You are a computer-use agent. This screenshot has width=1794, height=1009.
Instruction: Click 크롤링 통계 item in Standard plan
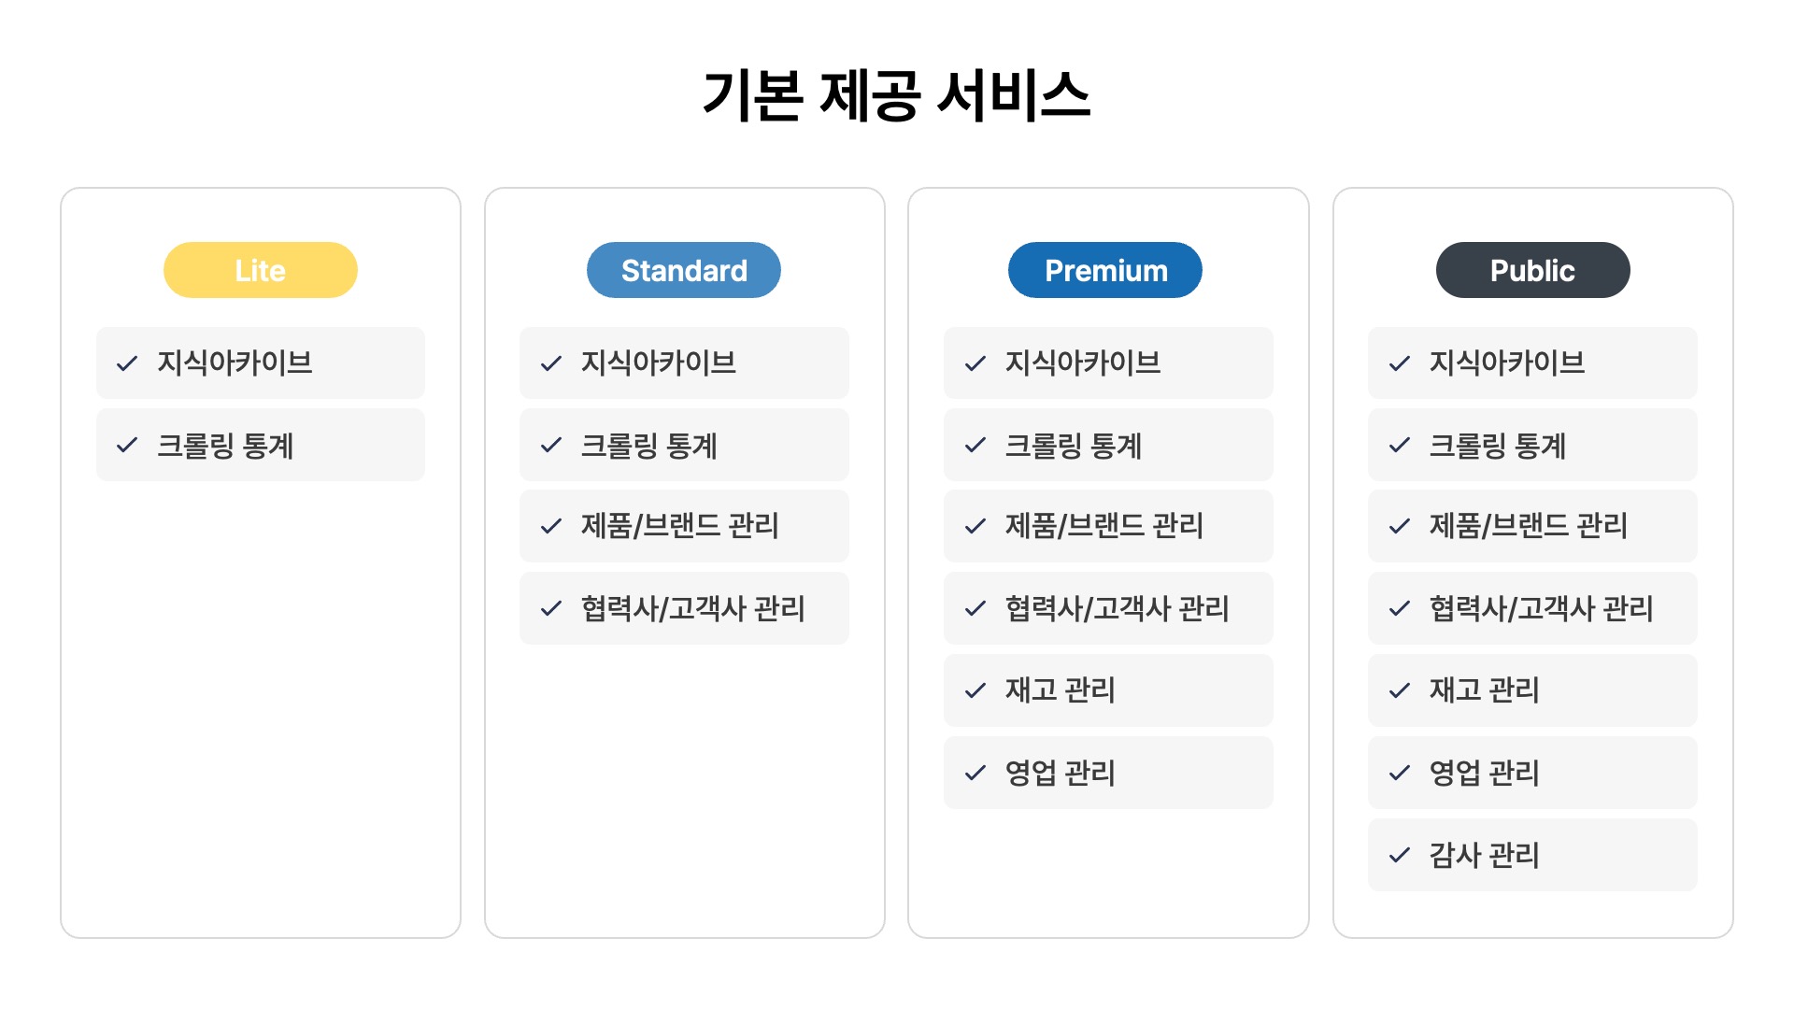684,445
